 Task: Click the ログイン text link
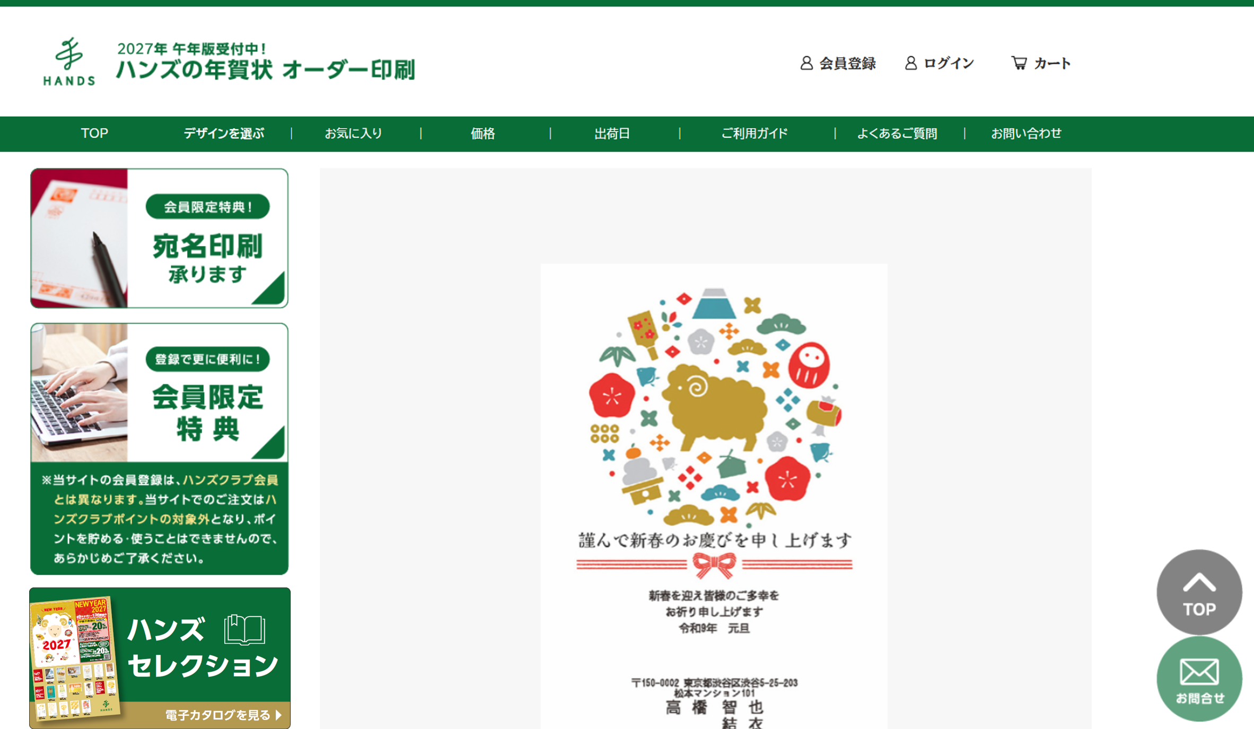click(x=949, y=64)
